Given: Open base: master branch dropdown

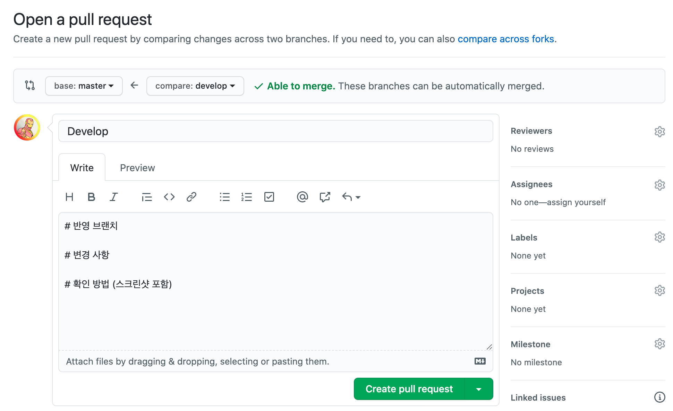Looking at the screenshot, I should click(84, 86).
